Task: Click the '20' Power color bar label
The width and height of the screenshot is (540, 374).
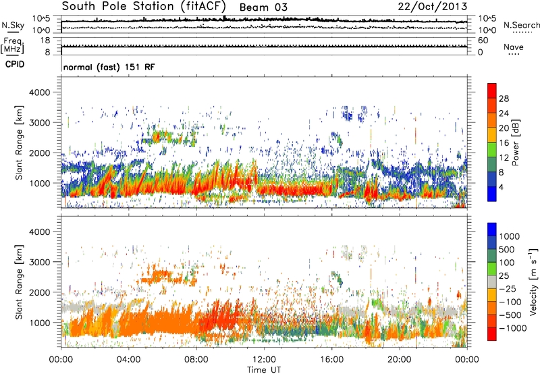Action: coord(504,128)
